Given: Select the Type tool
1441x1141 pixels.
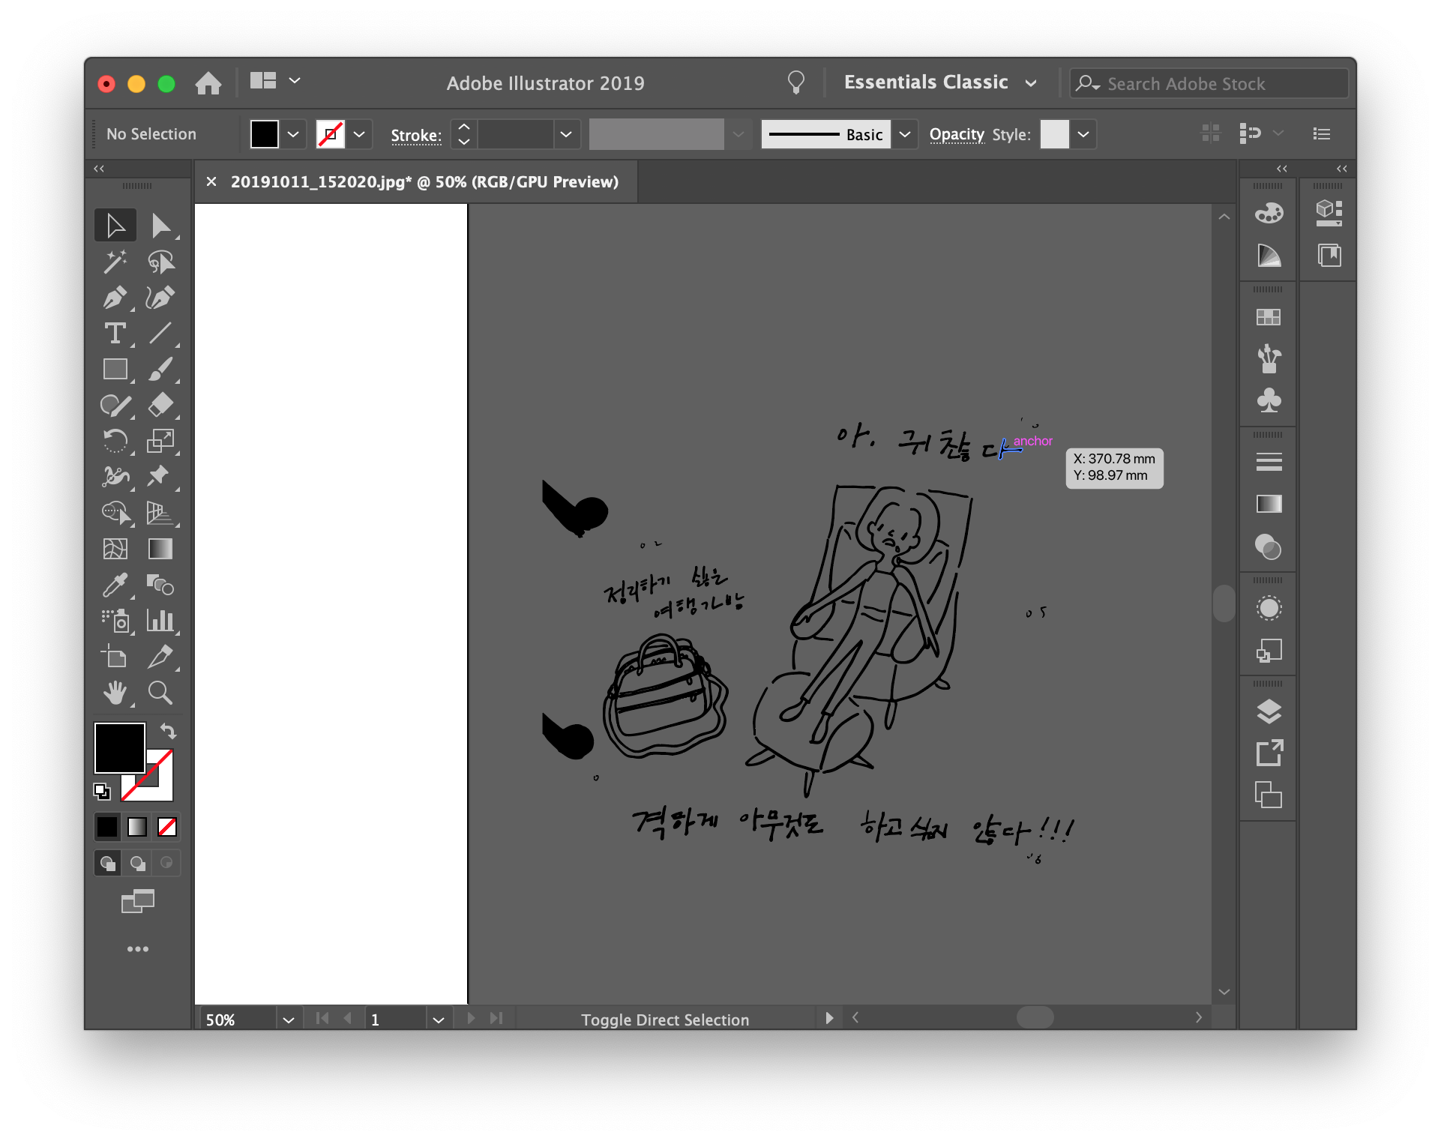Looking at the screenshot, I should pyautogui.click(x=115, y=334).
